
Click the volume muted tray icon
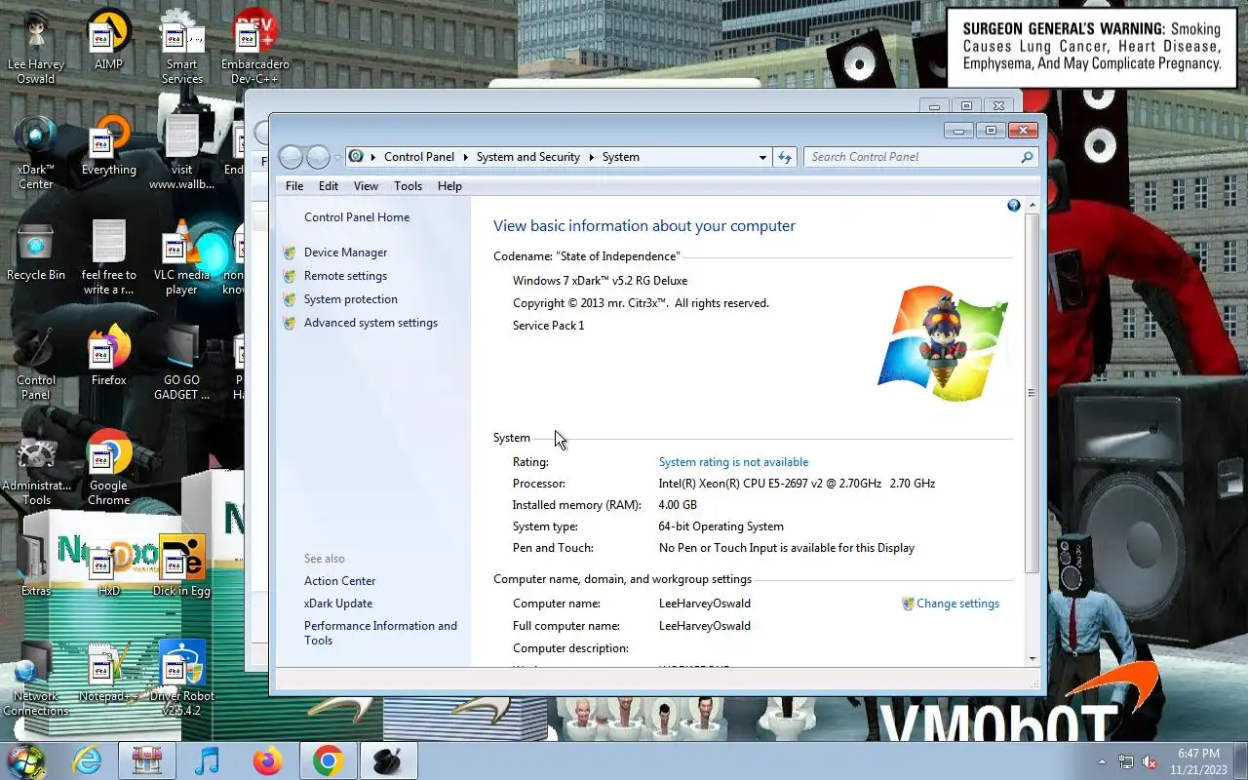(1150, 761)
